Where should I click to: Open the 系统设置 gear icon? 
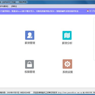point(67,64)
